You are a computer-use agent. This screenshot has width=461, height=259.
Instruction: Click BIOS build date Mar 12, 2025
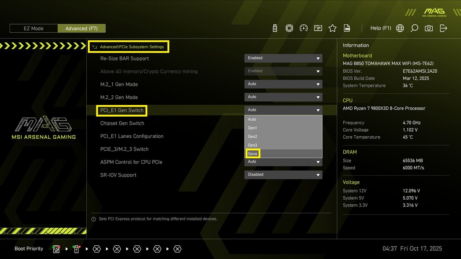[416, 78]
